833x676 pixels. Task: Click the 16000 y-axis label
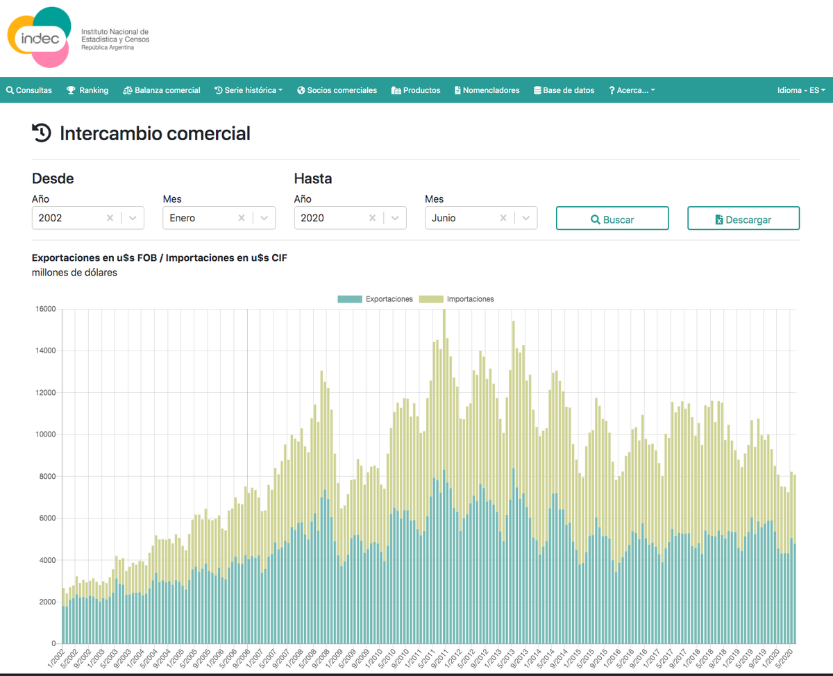pos(45,309)
